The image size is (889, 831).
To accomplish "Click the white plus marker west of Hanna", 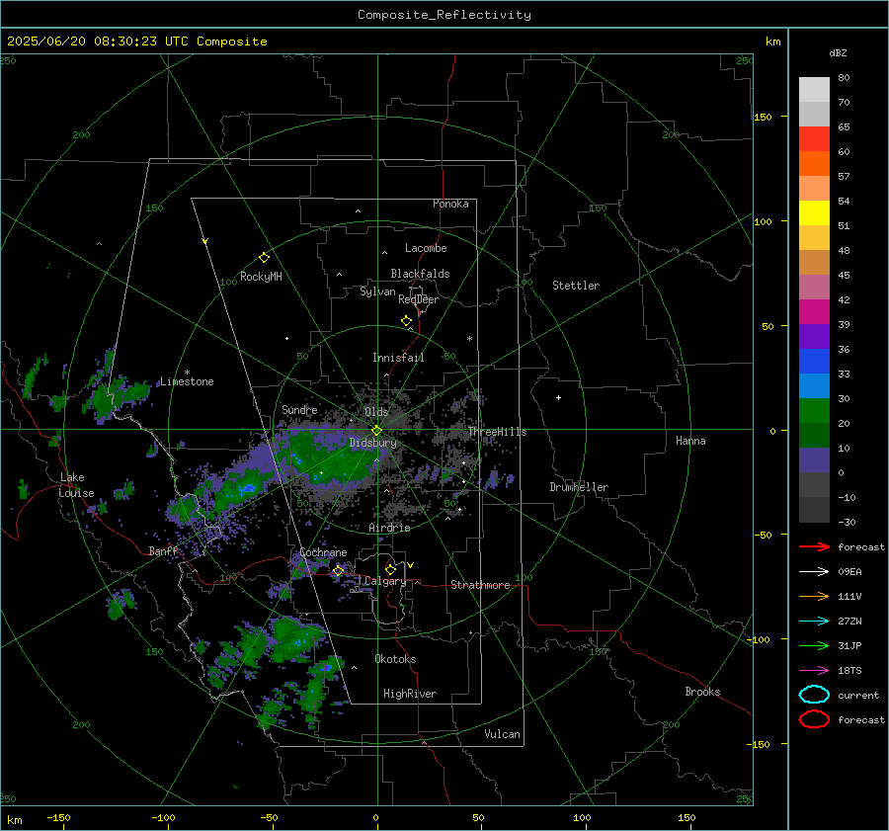I will tap(558, 397).
